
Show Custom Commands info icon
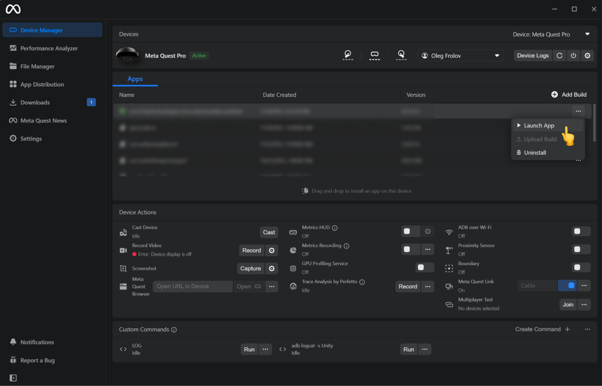point(174,330)
